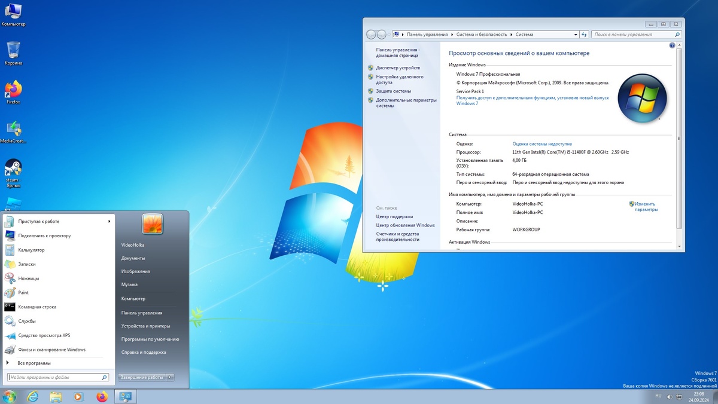
Task: Click the RU language indicator
Action: (658, 396)
